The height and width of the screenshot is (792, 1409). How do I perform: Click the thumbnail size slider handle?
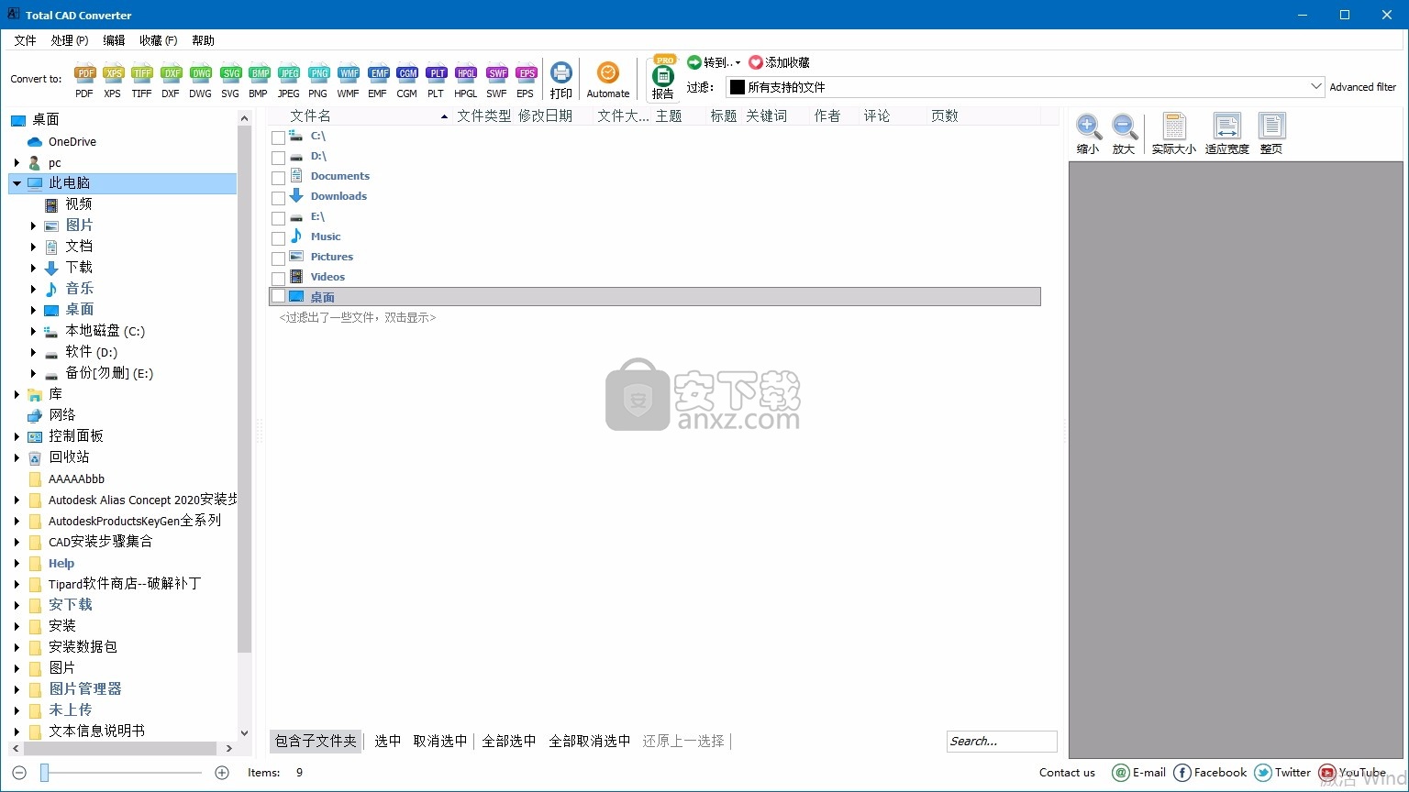pyautogui.click(x=44, y=773)
